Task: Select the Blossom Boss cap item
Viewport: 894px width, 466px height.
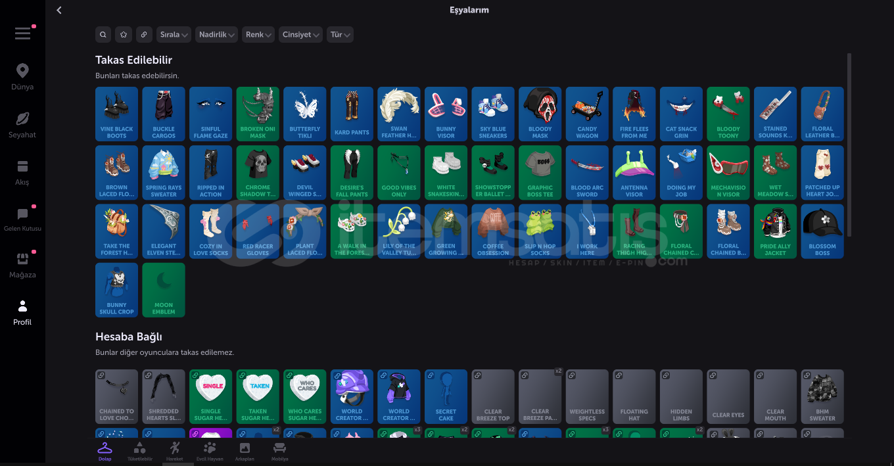Action: [822, 231]
